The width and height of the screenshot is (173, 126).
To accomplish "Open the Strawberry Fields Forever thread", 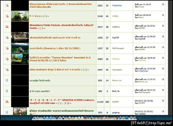I will (x=61, y=26).
